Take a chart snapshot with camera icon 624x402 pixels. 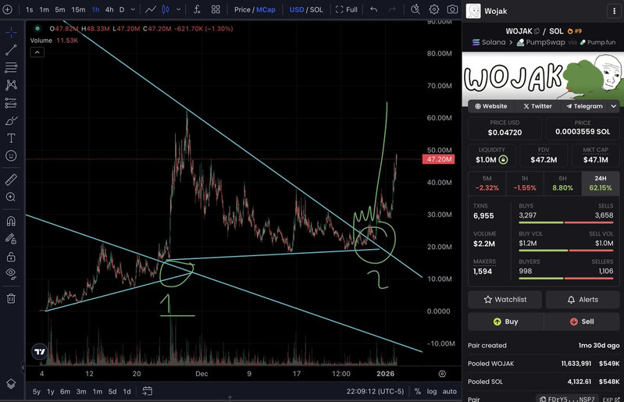point(452,9)
